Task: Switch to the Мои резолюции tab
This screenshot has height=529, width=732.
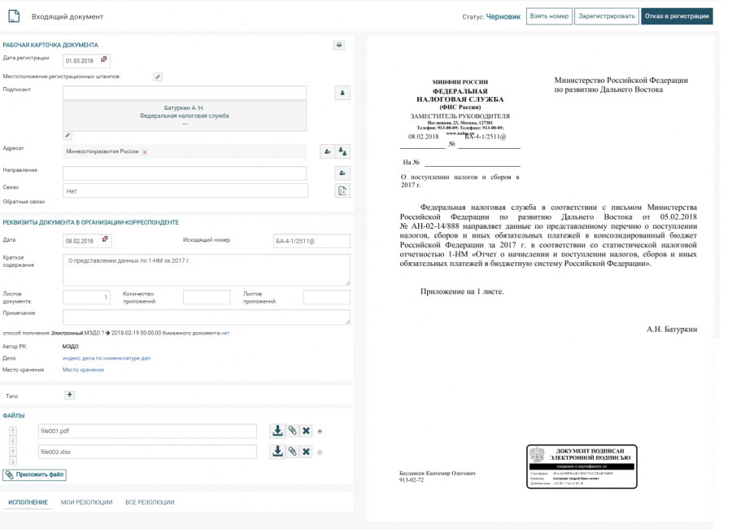Action: tap(86, 502)
